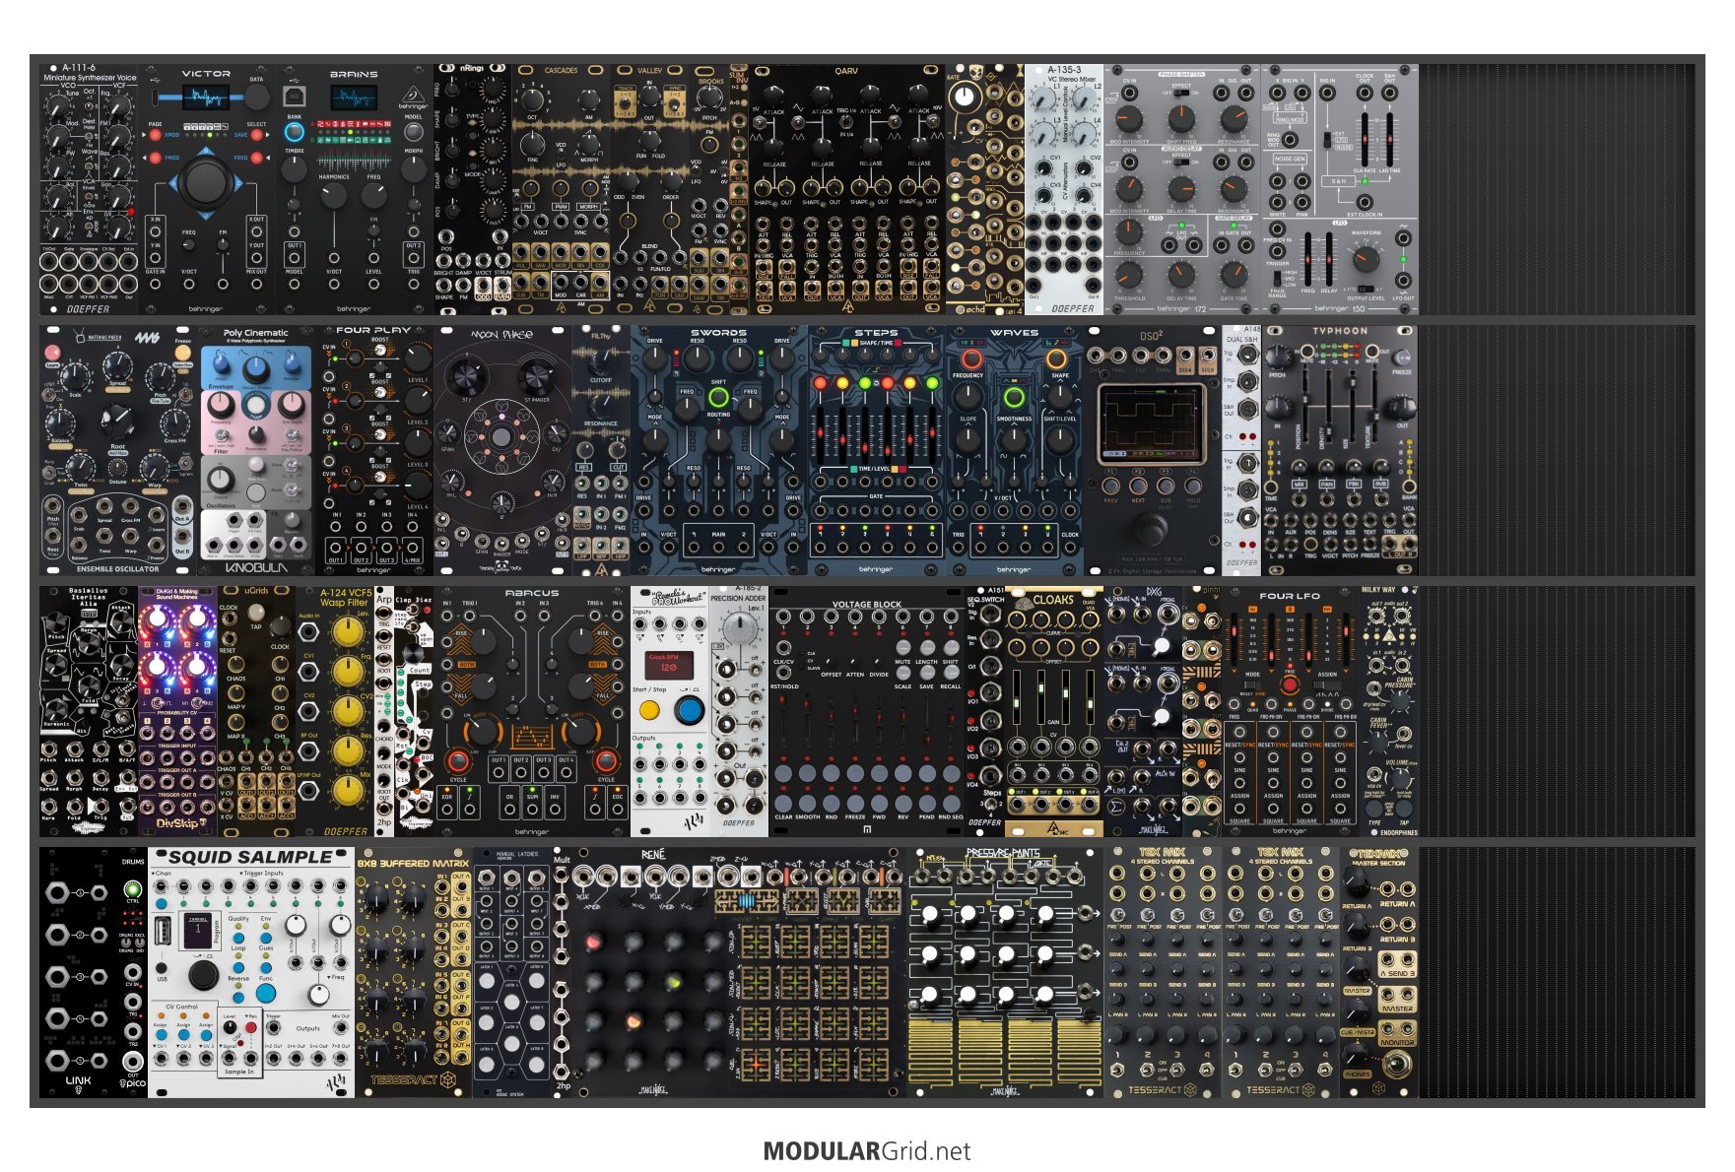Viewport: 1735px width, 1172px height.
Task: Select the Pressure Points module
Action: pos(1005,972)
